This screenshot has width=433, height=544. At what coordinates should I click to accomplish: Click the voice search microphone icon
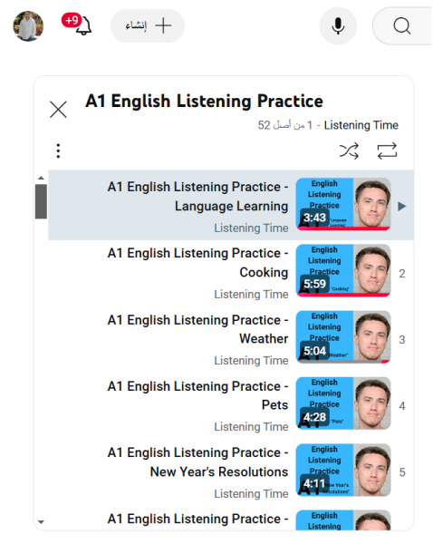338,25
